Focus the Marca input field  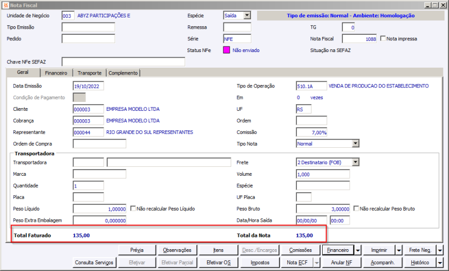(99, 174)
